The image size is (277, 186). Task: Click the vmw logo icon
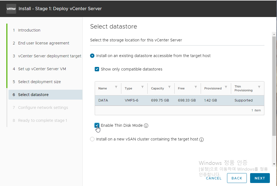click(11, 9)
